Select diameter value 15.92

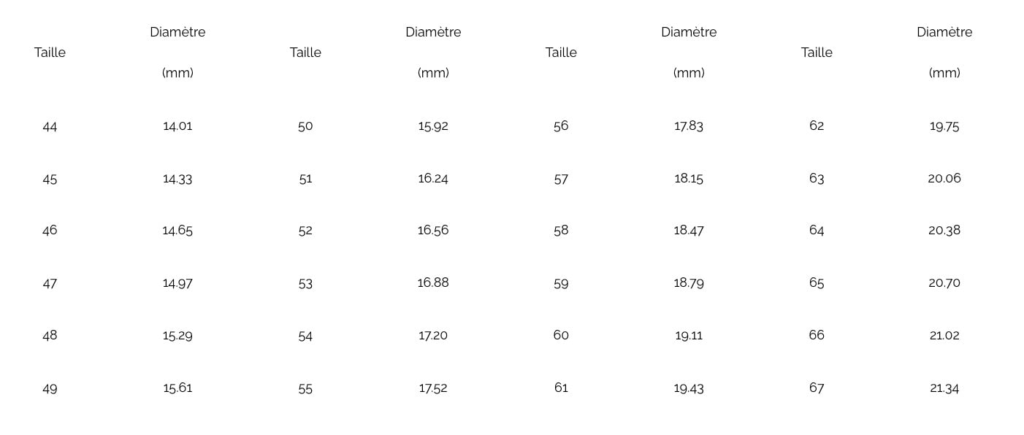433,126
